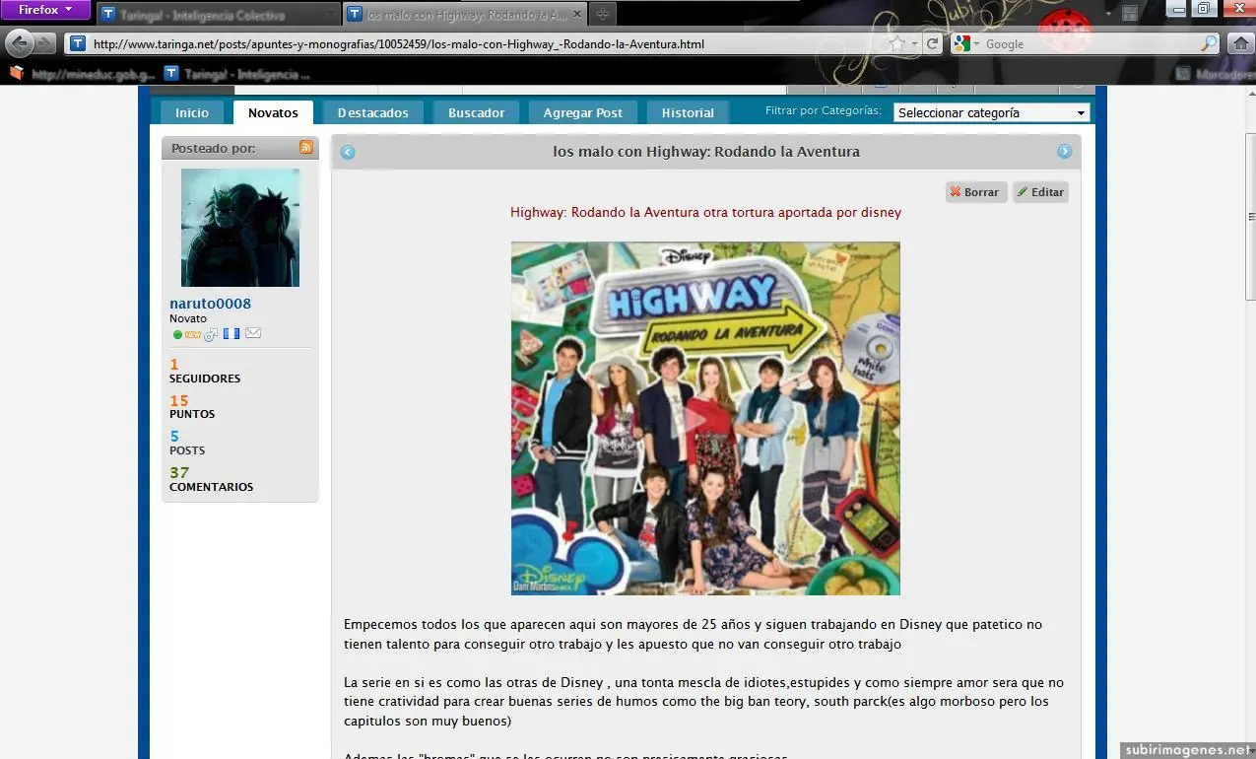Click the country flag icon
Viewport: 1256px width, 759px height.
(x=231, y=334)
